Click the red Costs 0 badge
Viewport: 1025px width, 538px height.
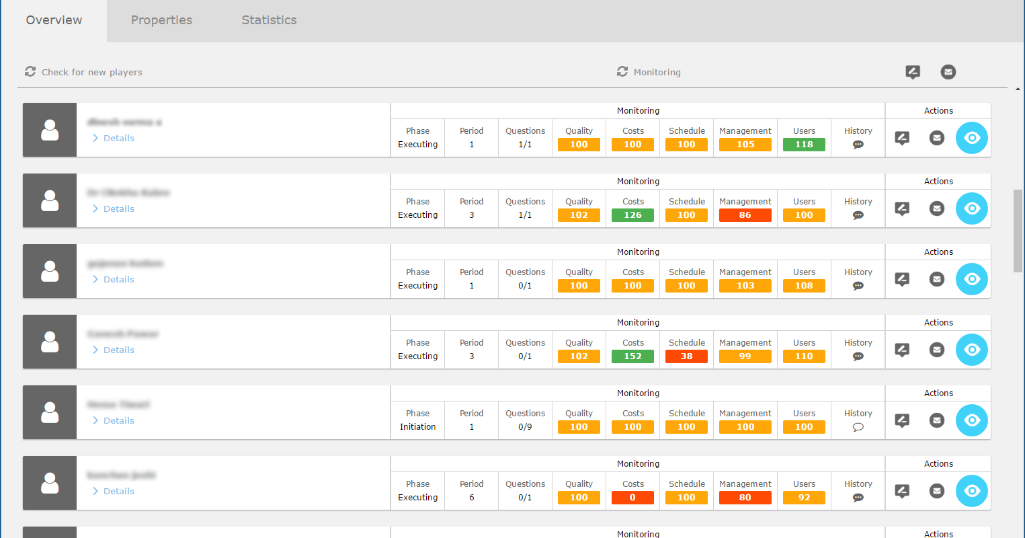click(632, 498)
